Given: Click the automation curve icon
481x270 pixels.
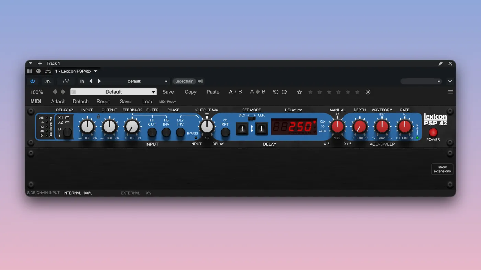Looking at the screenshot, I should coord(66,81).
